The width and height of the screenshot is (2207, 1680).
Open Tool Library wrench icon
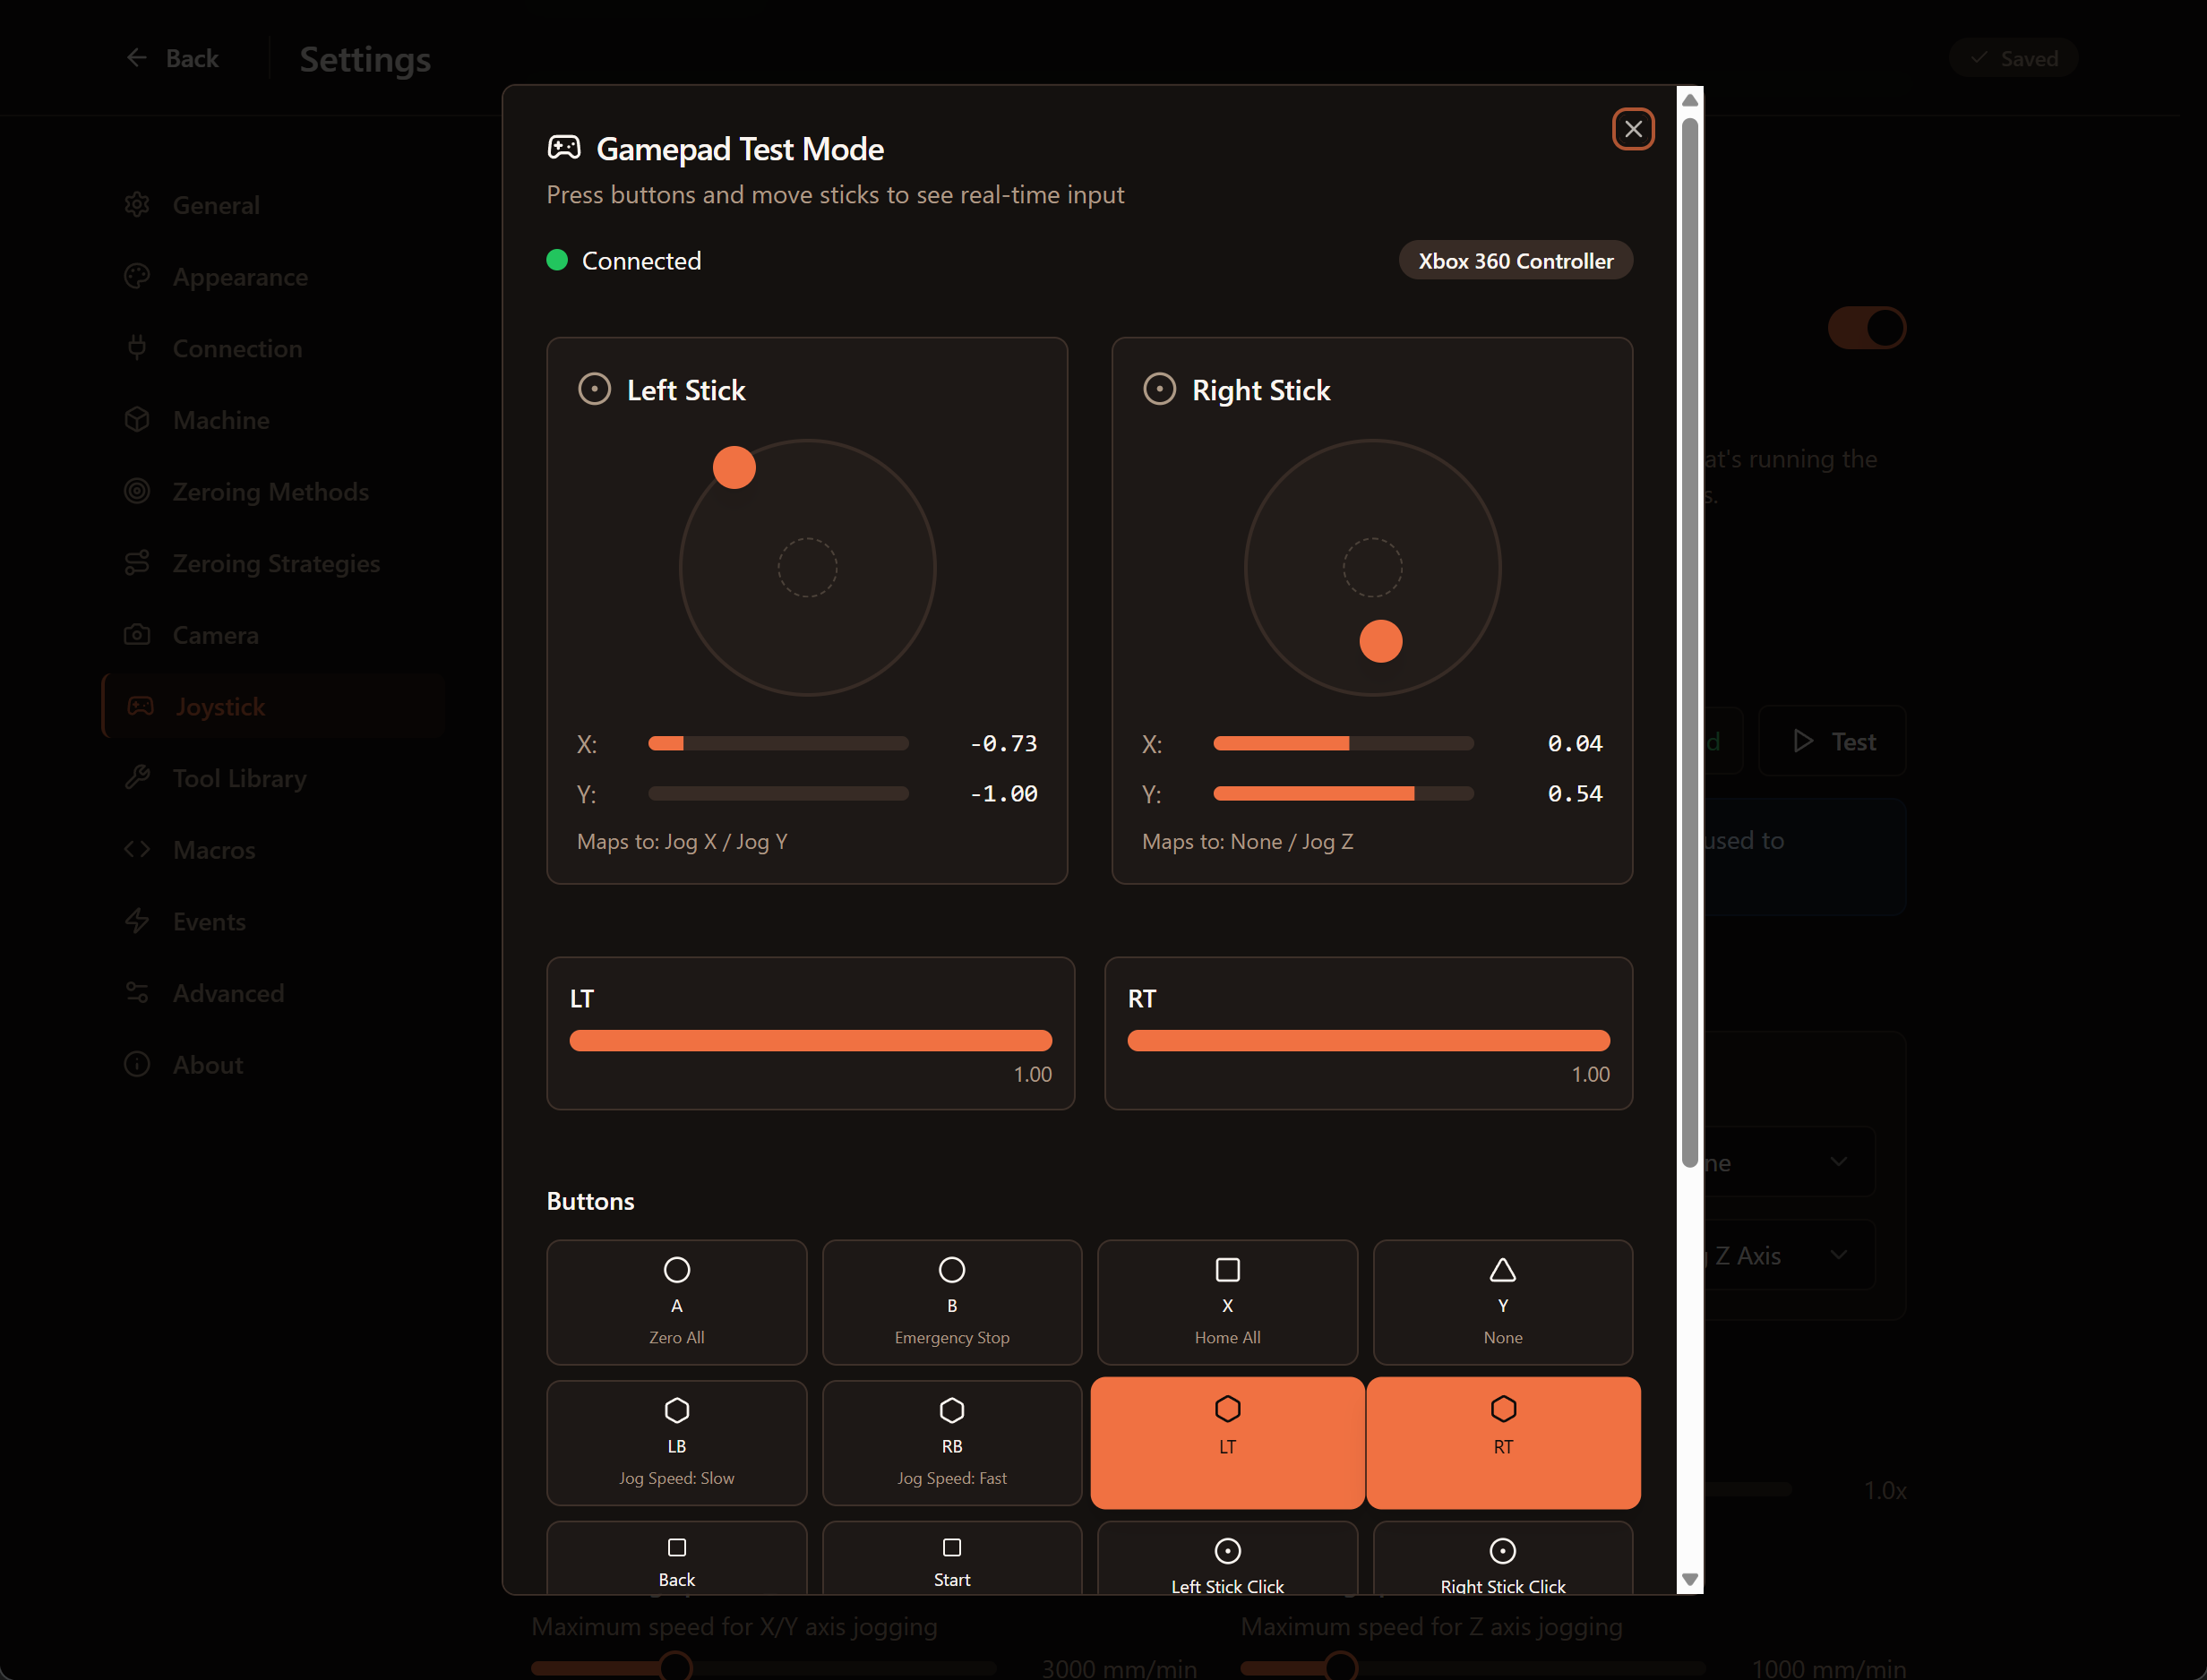pyautogui.click(x=138, y=777)
